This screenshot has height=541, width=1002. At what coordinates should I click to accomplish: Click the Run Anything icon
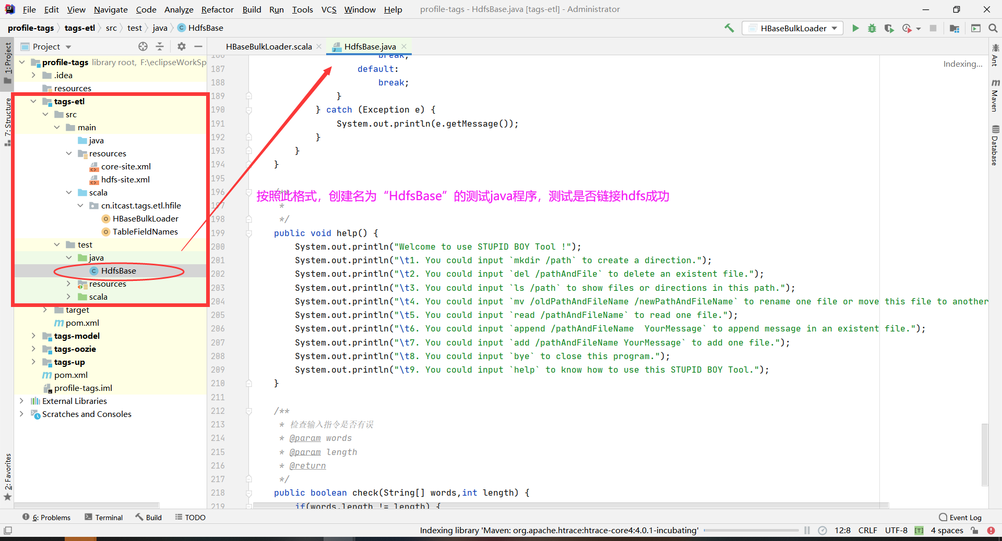pos(976,28)
